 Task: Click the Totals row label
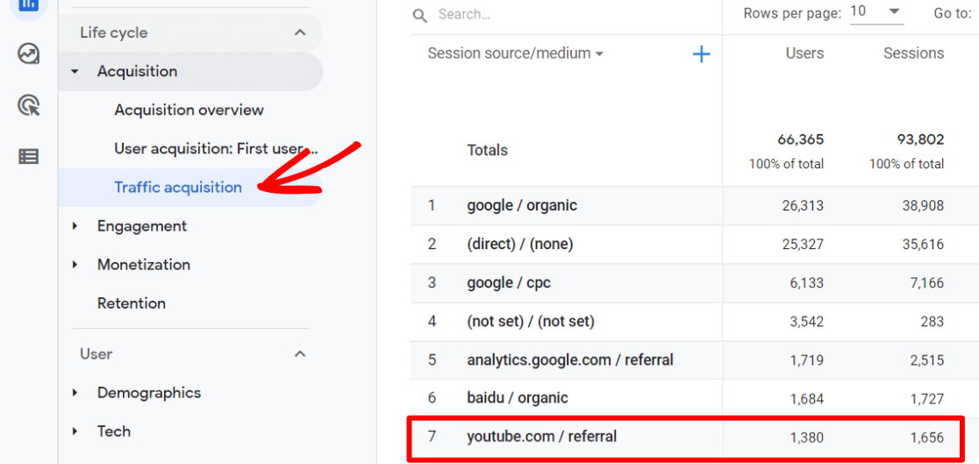tap(487, 151)
